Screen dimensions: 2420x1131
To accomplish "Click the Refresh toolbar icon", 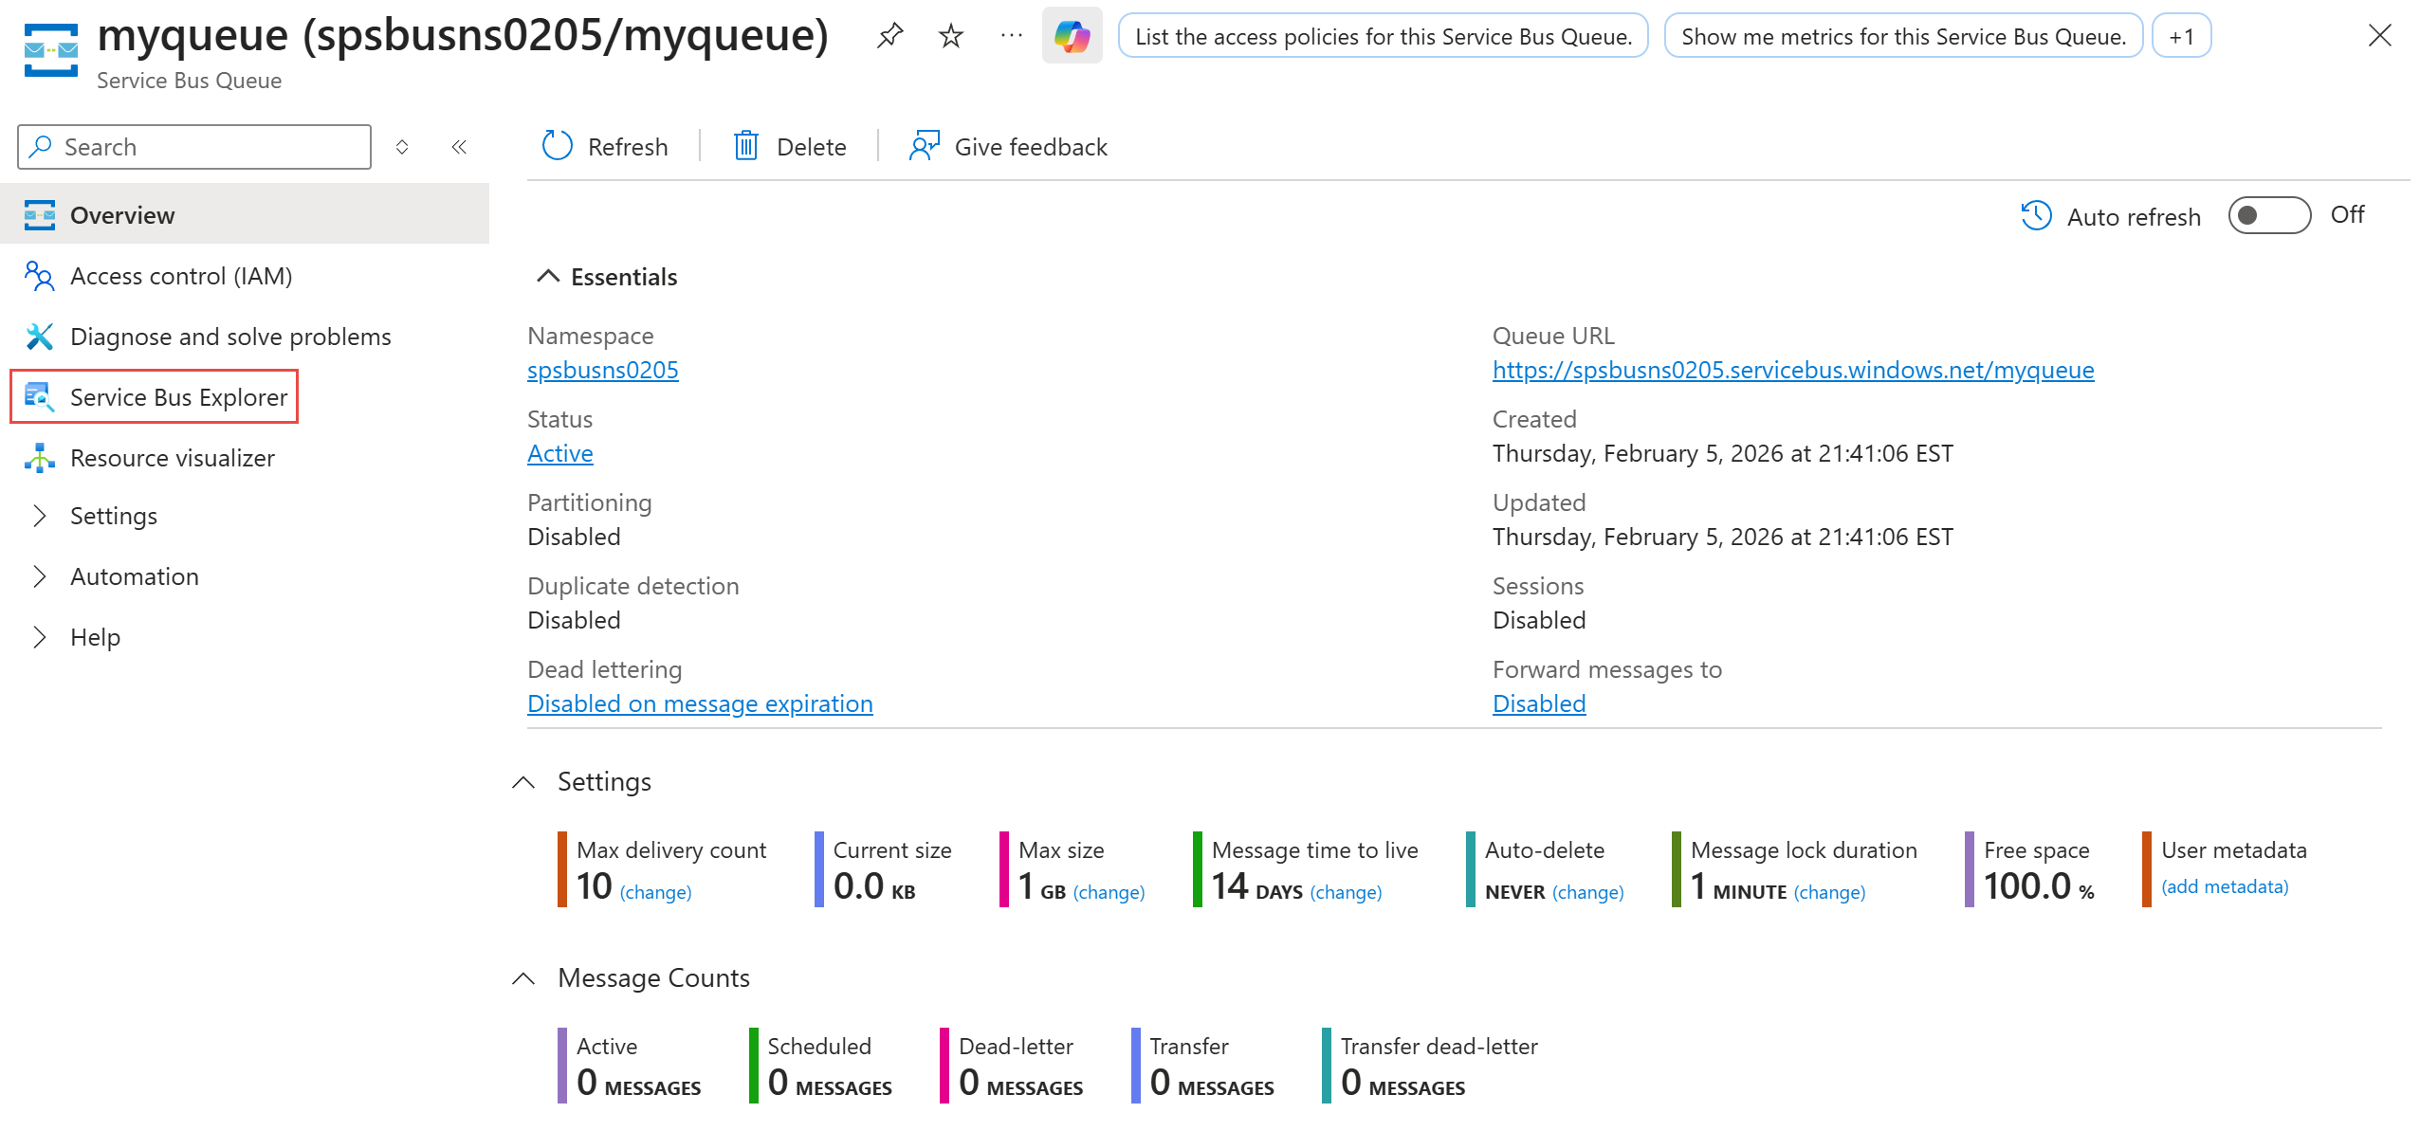I will click(558, 146).
